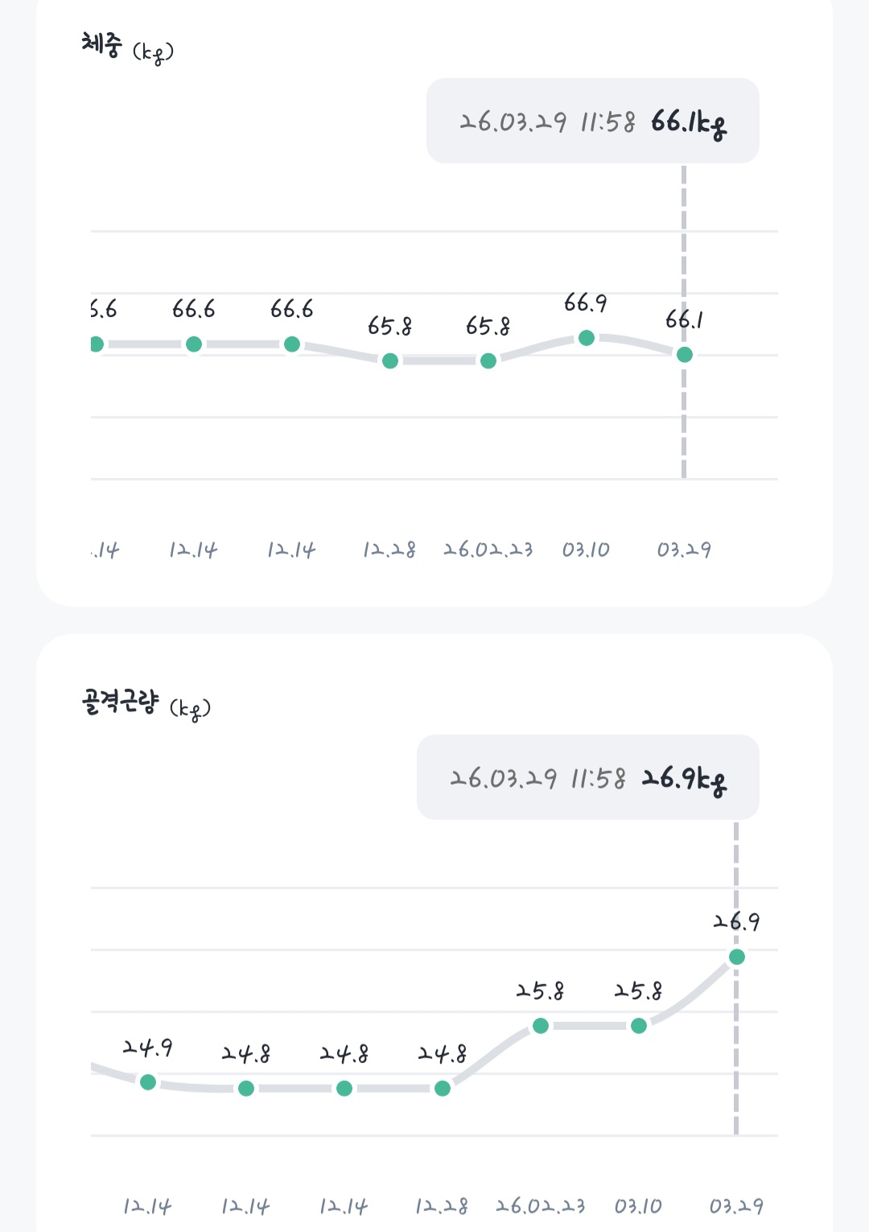
Task: Tap the 65.8 weight point dated 12.28
Action: tap(390, 361)
